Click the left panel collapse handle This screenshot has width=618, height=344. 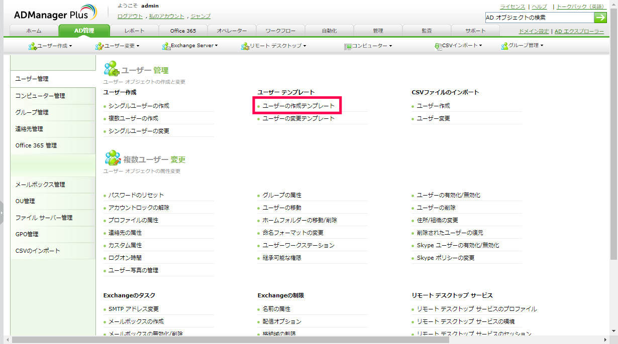2,213
